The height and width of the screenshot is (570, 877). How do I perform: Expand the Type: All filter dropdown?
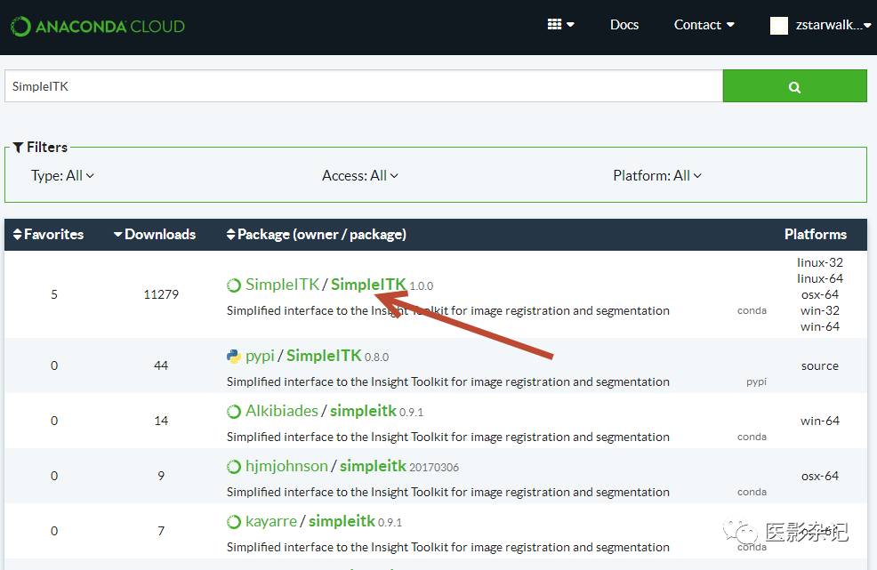tap(62, 176)
